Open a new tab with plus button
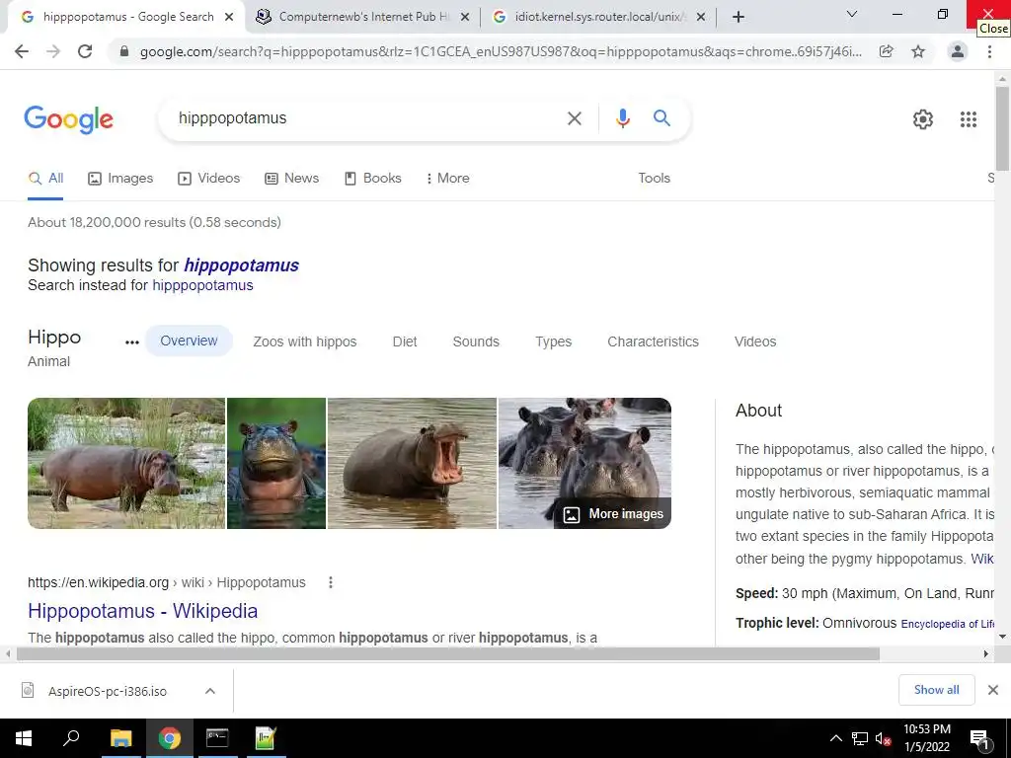This screenshot has height=758, width=1011. (739, 17)
